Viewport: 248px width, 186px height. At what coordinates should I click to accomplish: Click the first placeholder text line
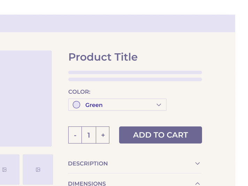point(135,72)
